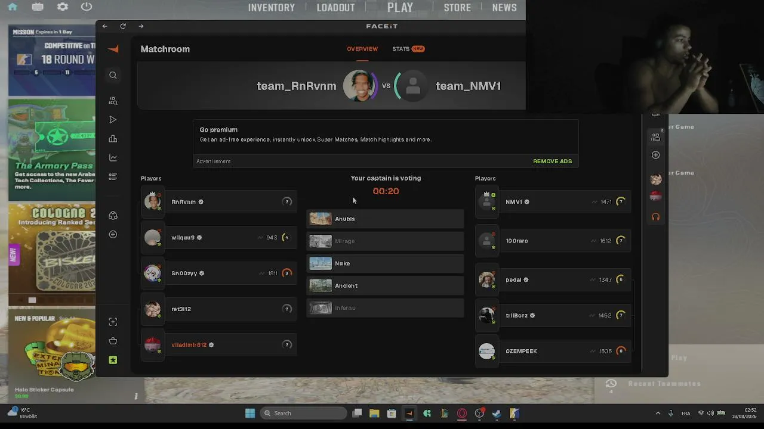The image size is (764, 429).
Task: Click the Remove Ads link
Action: (x=553, y=161)
